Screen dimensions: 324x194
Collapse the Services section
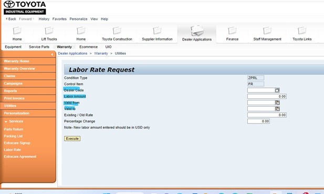coord(6,121)
